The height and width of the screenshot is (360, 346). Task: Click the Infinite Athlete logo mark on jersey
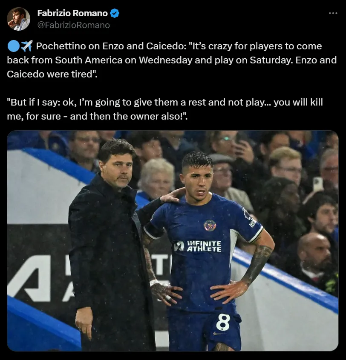point(179,246)
